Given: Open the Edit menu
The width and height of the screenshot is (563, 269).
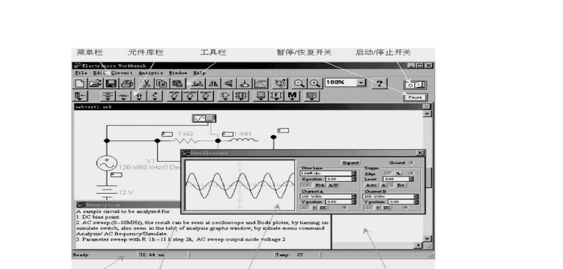Looking at the screenshot, I should pyautogui.click(x=99, y=73).
